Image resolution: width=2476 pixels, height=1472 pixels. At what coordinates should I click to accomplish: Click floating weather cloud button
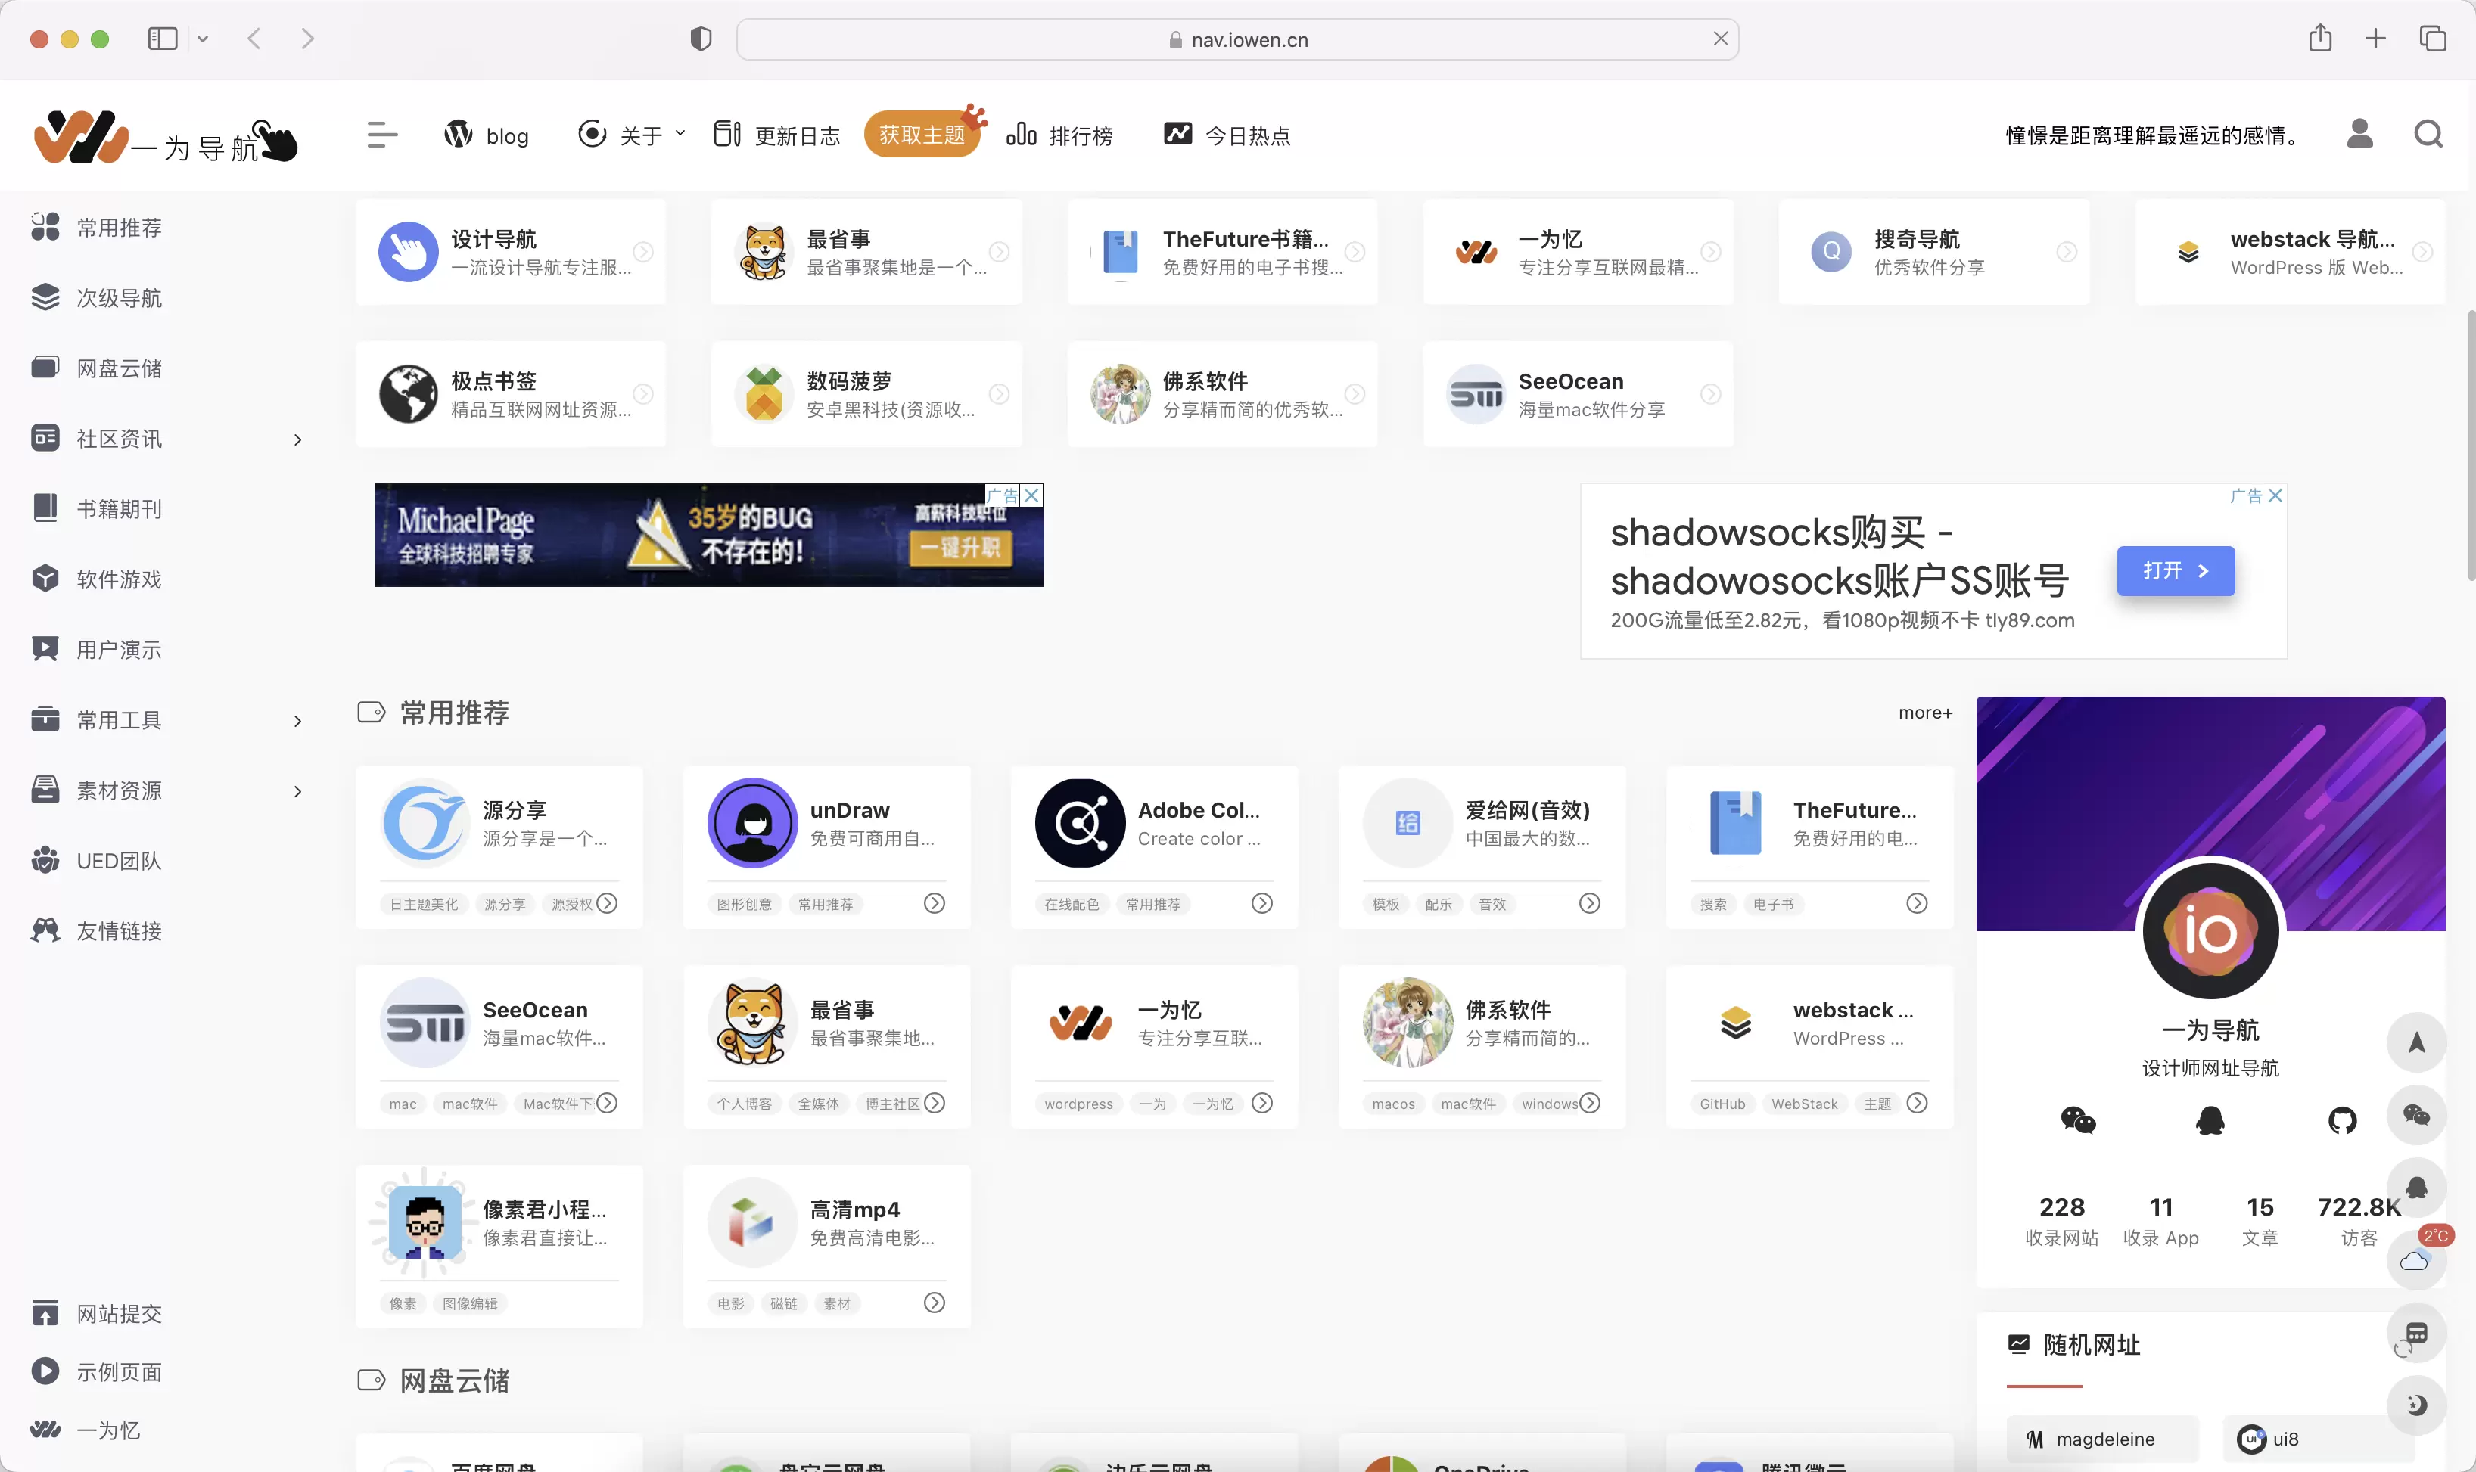click(2416, 1261)
